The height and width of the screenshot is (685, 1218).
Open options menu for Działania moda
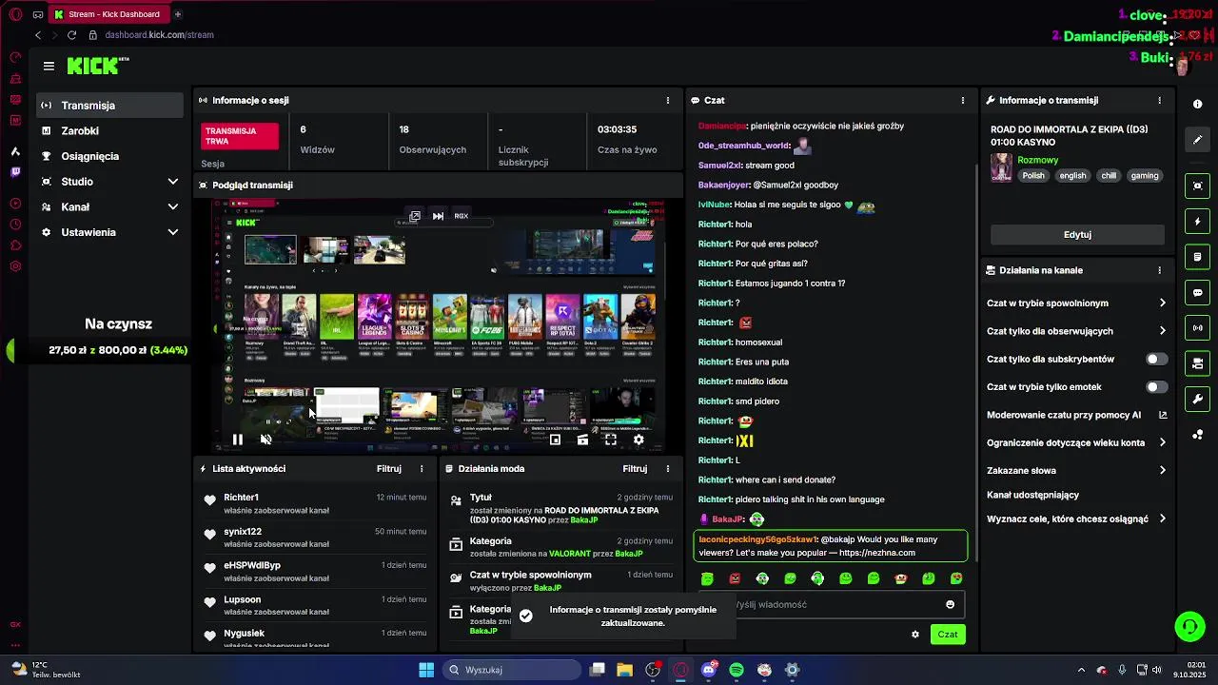pos(667,468)
